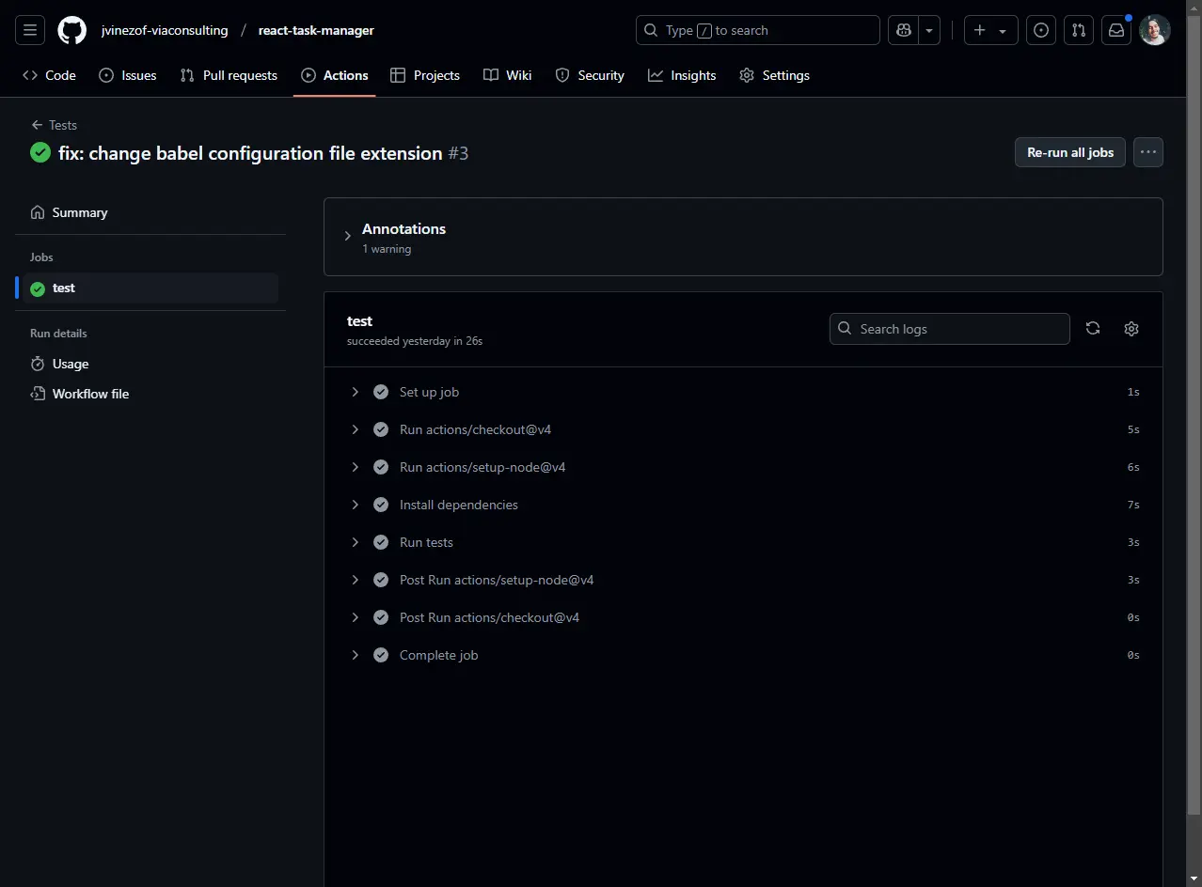
Task: Open the hamburger navigation menu
Action: coord(30,30)
